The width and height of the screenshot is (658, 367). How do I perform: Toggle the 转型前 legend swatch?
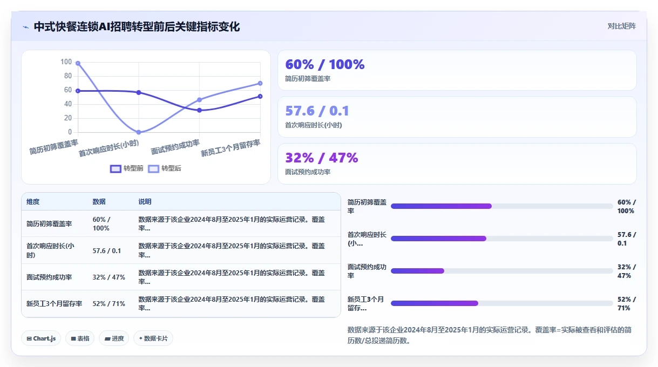[116, 168]
